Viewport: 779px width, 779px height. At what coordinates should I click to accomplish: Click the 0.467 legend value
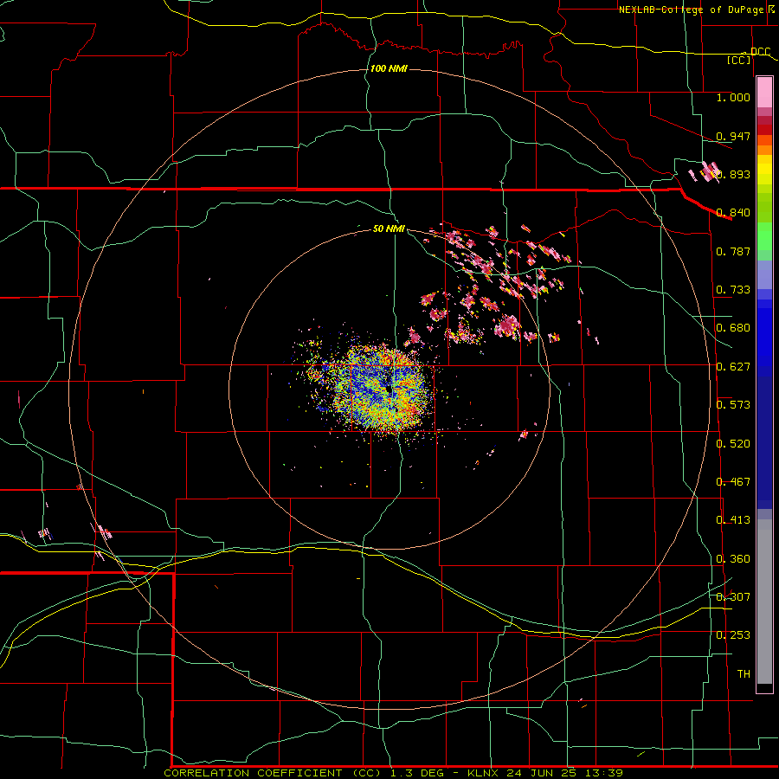733,482
